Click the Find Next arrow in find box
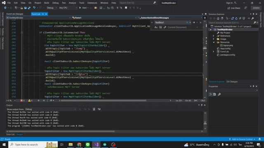 click(194, 22)
